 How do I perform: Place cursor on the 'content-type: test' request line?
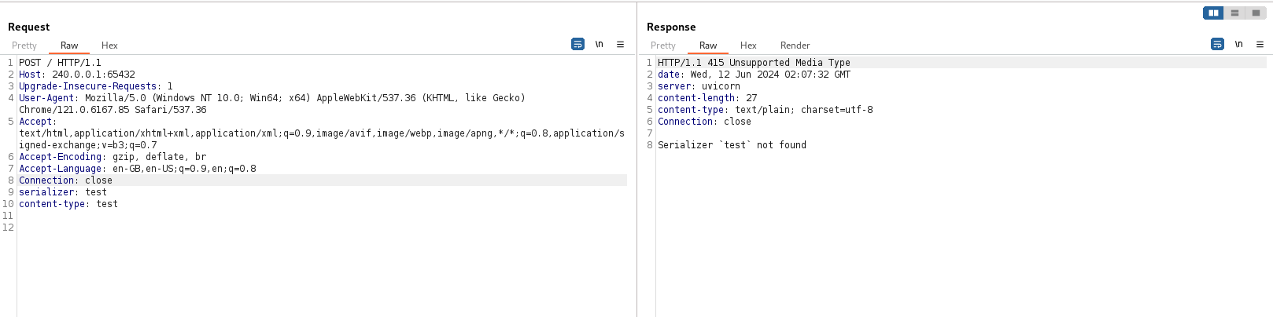coord(68,204)
